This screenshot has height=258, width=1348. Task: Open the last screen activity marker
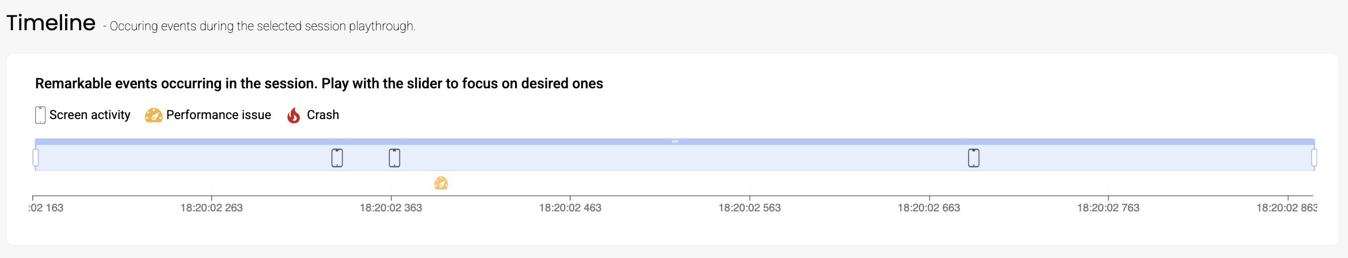pos(974,158)
